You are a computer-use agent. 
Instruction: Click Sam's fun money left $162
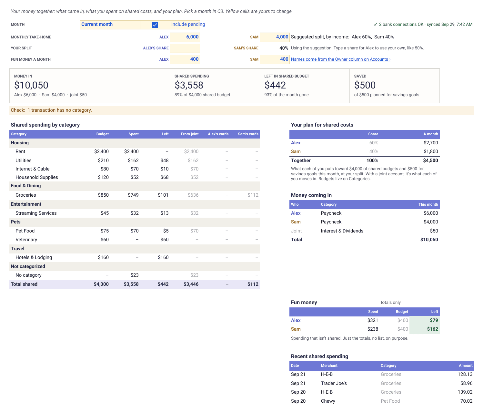point(433,329)
